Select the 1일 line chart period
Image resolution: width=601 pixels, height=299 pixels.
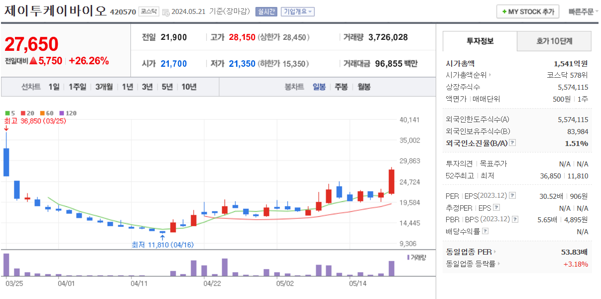pos(54,87)
